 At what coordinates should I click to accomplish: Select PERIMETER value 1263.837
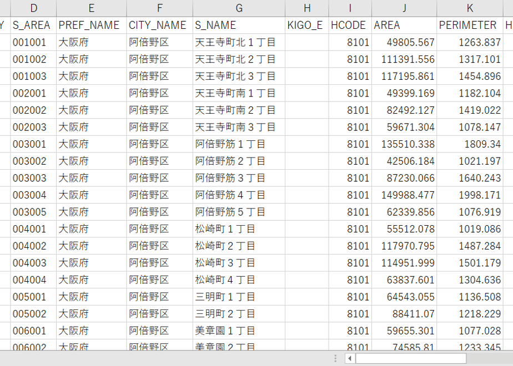tap(470, 42)
